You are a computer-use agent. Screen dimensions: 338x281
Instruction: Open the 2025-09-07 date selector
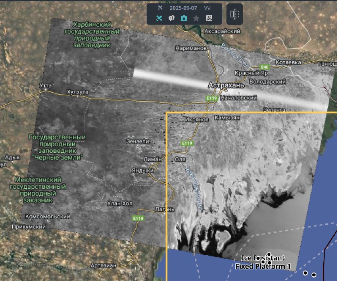point(182,8)
